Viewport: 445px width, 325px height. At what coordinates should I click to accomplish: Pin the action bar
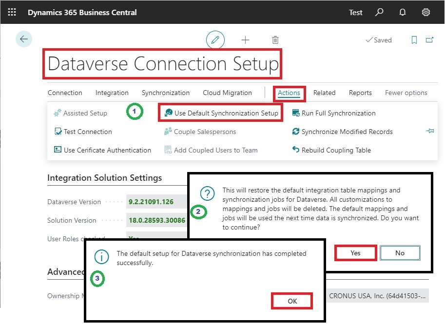[430, 131]
